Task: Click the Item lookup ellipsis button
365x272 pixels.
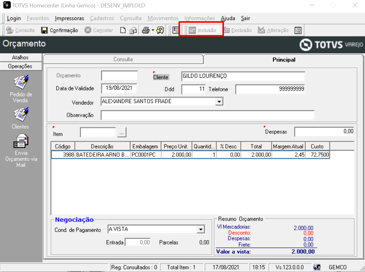Action: (121, 132)
